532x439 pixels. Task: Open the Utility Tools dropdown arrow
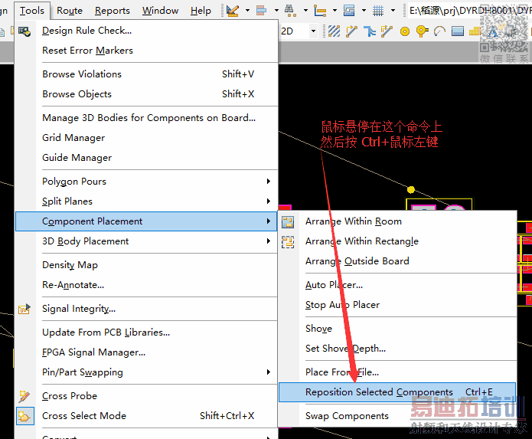coord(248,11)
